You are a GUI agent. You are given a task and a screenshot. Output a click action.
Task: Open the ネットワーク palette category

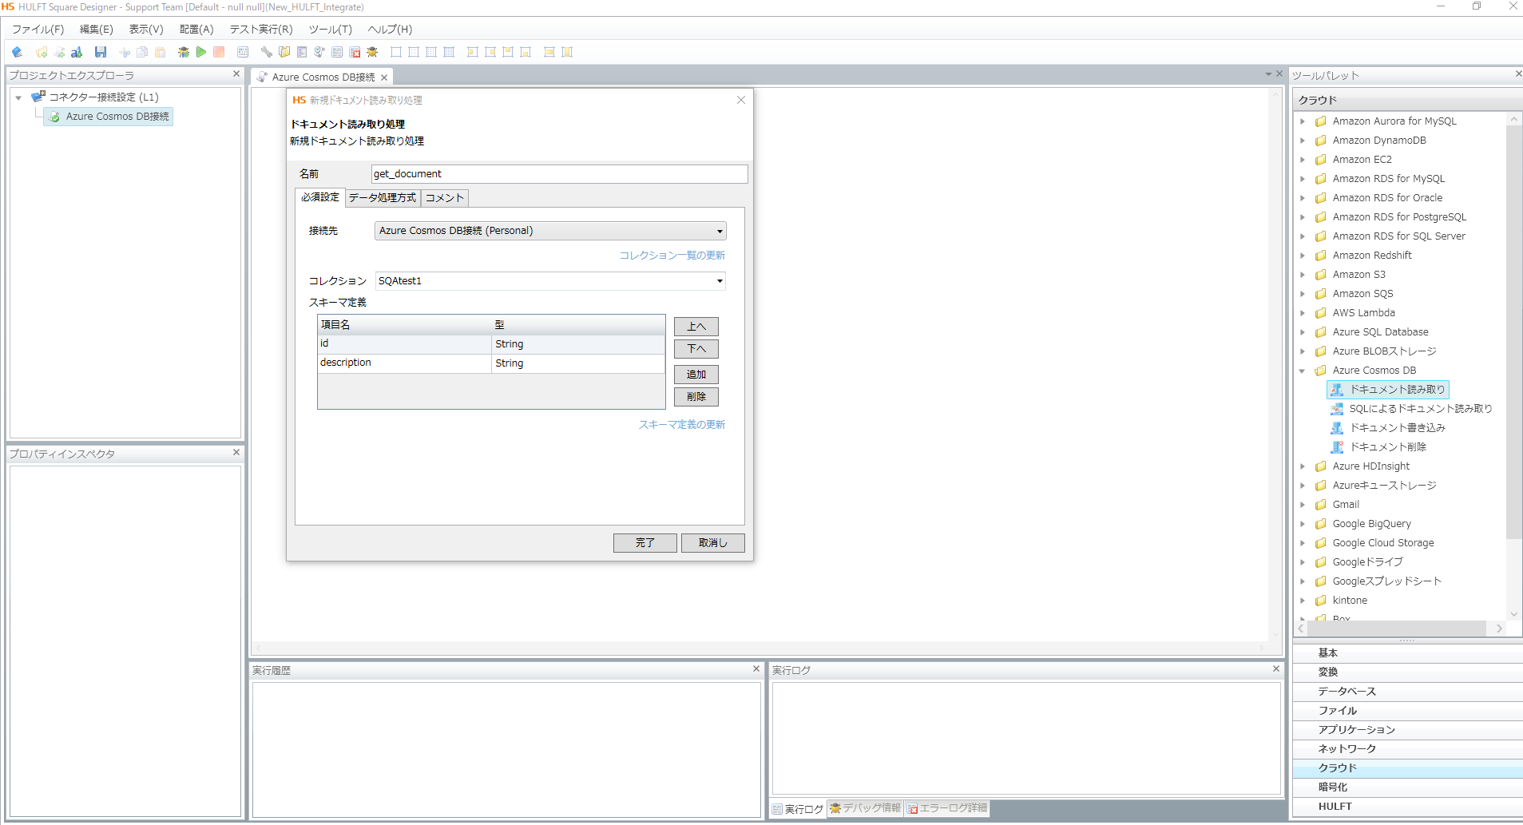(x=1407, y=749)
